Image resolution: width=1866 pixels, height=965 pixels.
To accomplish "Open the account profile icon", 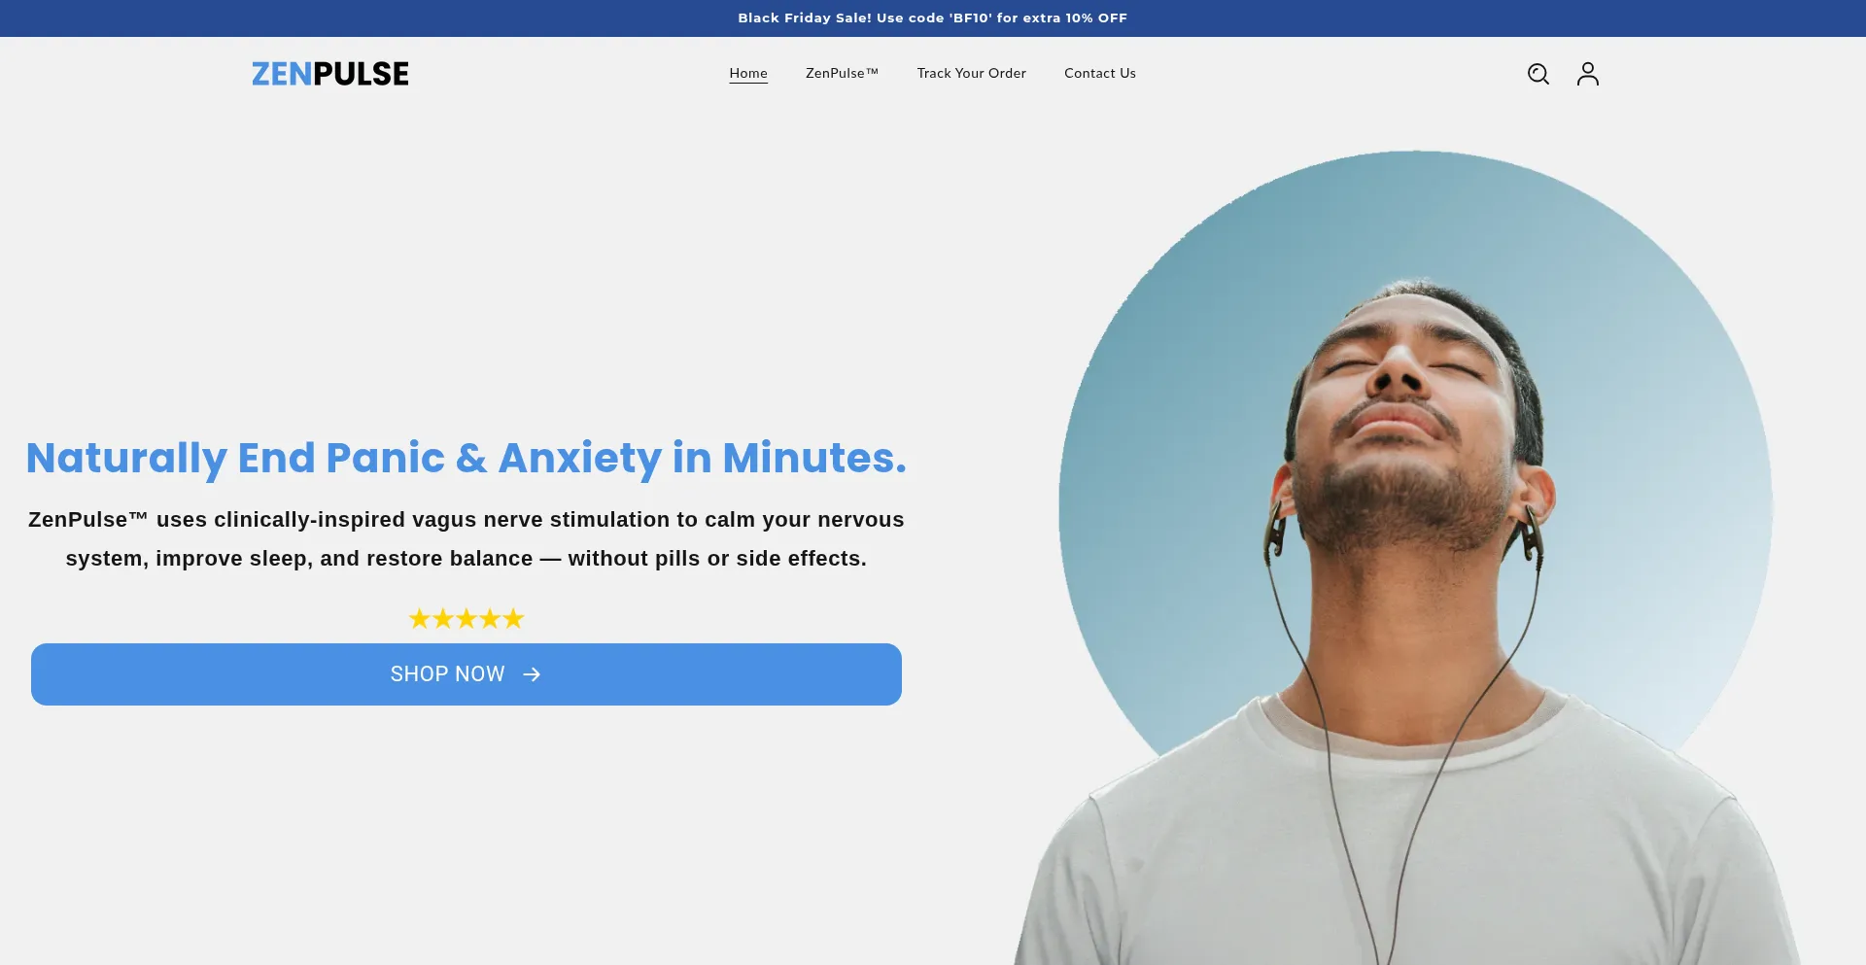I will click(x=1587, y=74).
